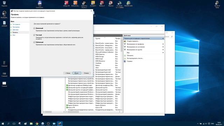Click funnel icon beside Фильтровать по профилю
Viewport: 224px width, 126px height.
click(125, 44)
